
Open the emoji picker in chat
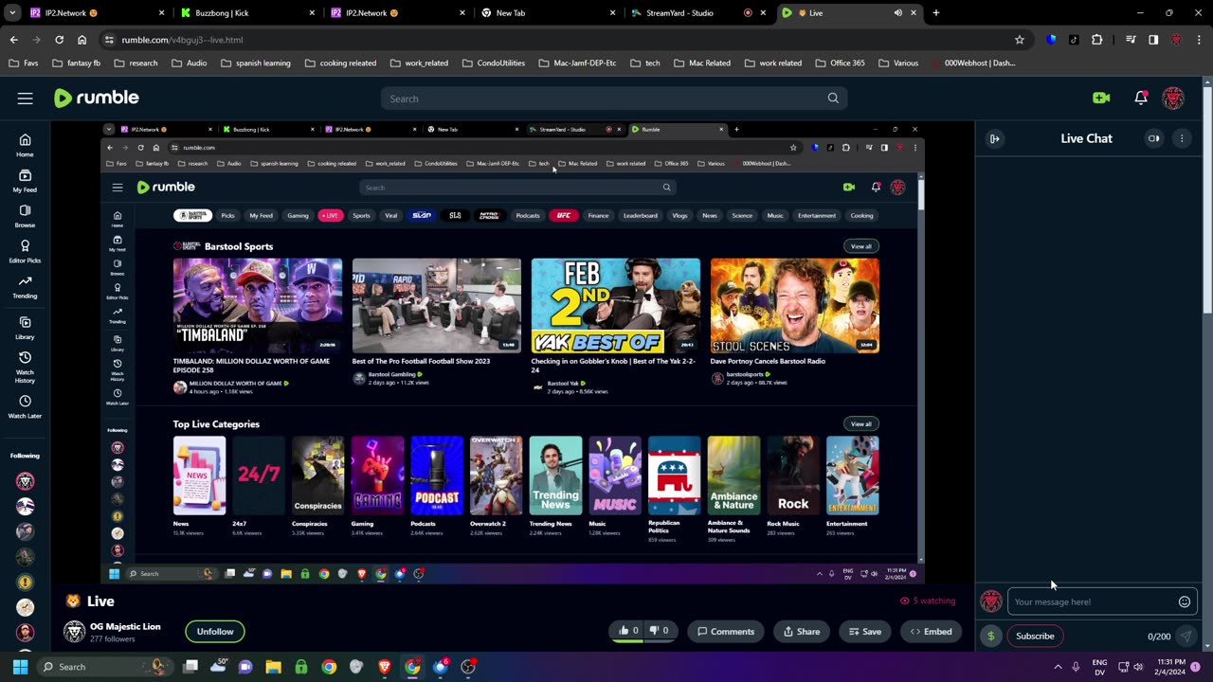coord(1184,601)
